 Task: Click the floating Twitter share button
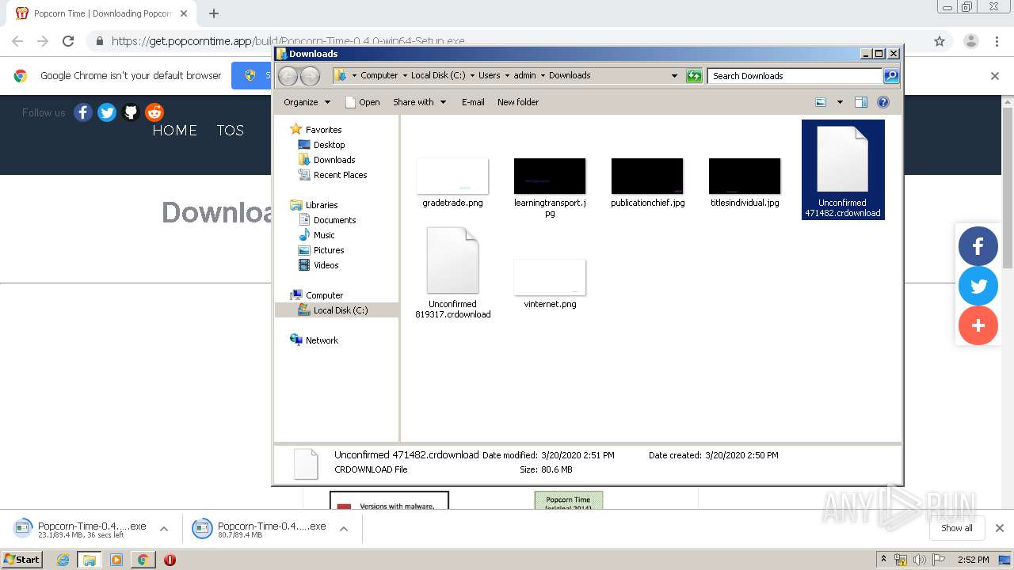click(978, 286)
